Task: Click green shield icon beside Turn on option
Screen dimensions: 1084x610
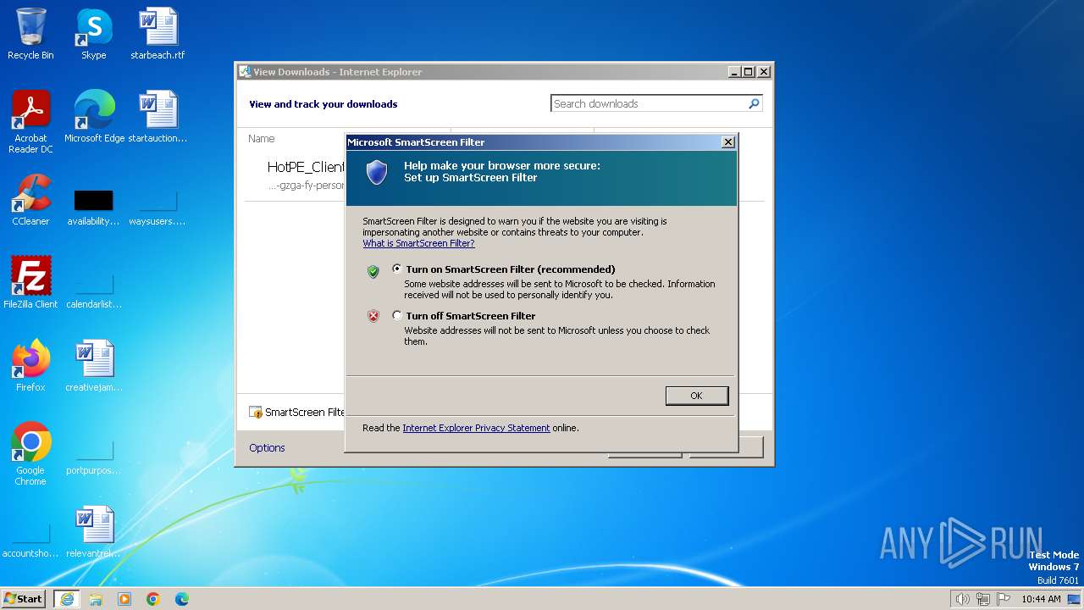Action: [x=373, y=271]
